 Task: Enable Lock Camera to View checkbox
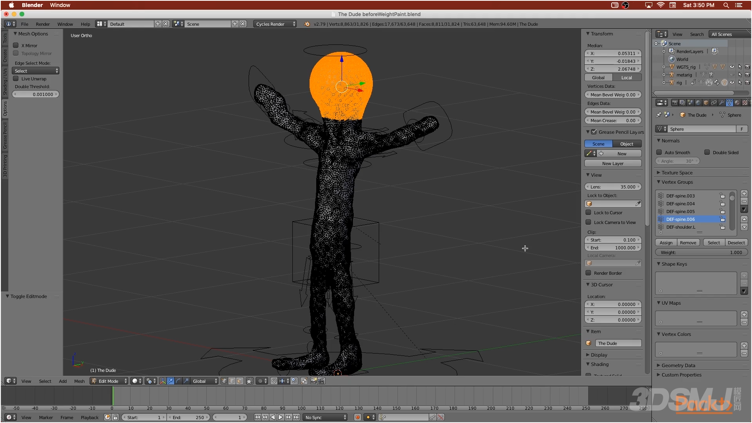[588, 222]
